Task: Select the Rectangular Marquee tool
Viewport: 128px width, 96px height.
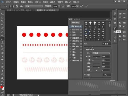Action: click(2, 18)
